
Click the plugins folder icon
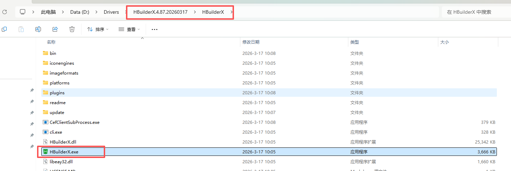pyautogui.click(x=45, y=93)
